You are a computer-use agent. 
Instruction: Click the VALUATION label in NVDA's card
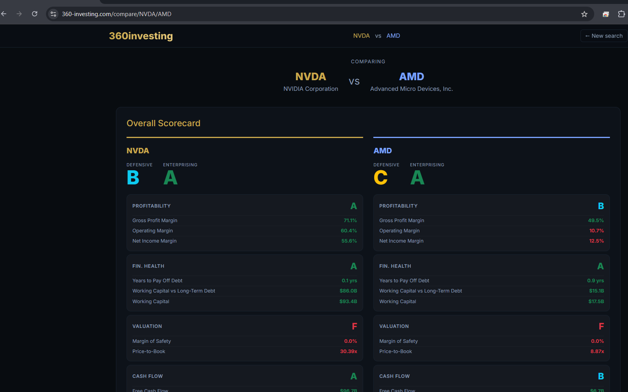(x=147, y=326)
